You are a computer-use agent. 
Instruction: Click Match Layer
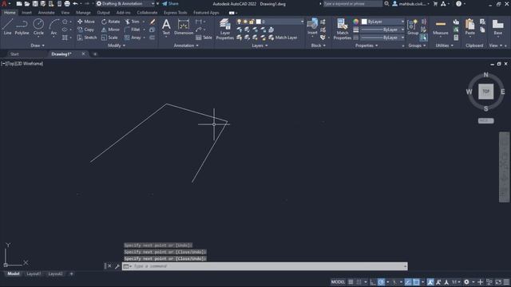(283, 37)
